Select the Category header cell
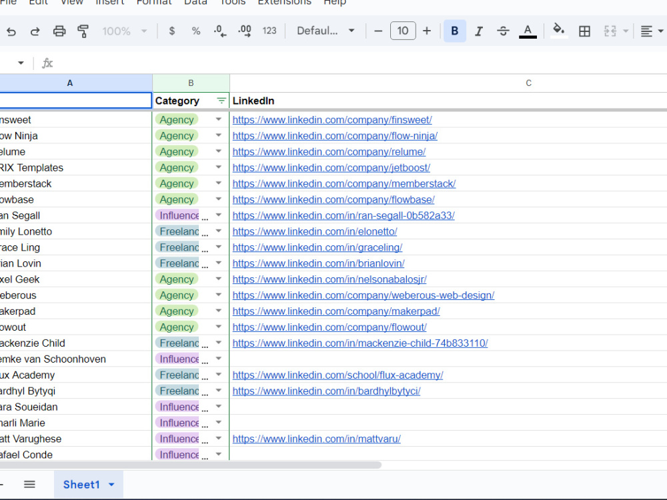 click(191, 101)
